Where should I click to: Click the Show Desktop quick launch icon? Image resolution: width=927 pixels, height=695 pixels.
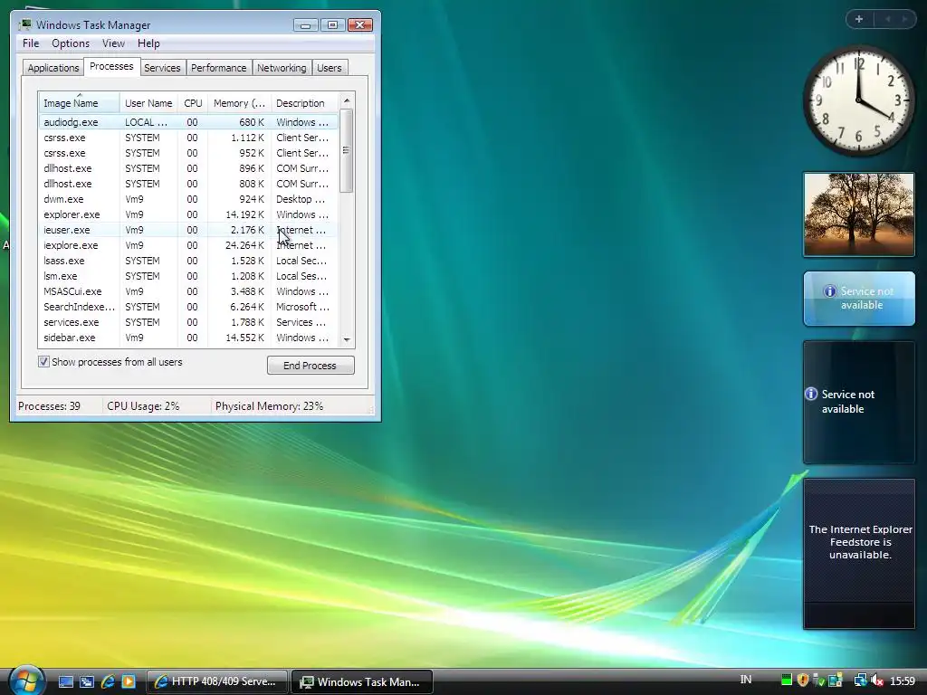coord(65,681)
